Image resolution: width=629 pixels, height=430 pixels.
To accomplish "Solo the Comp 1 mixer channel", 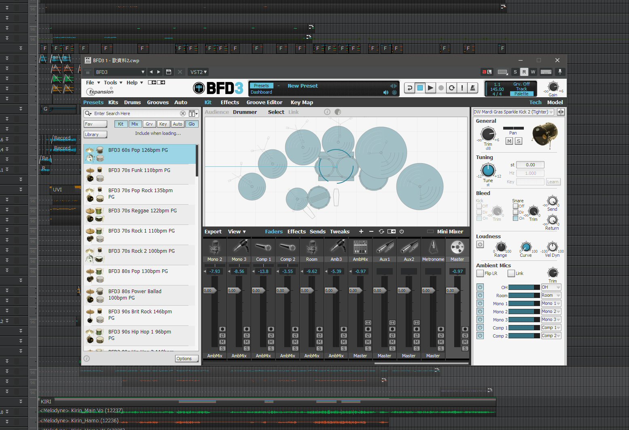I will [x=271, y=348].
